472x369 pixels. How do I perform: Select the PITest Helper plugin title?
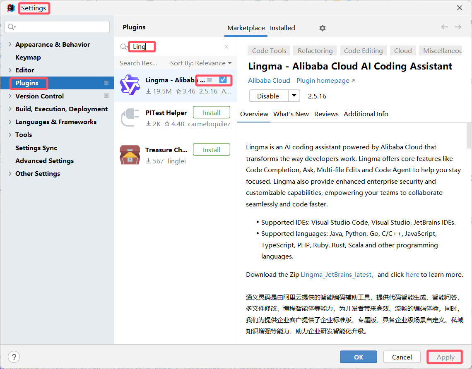point(166,113)
